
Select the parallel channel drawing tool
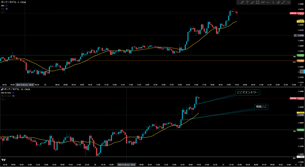[278, 2]
